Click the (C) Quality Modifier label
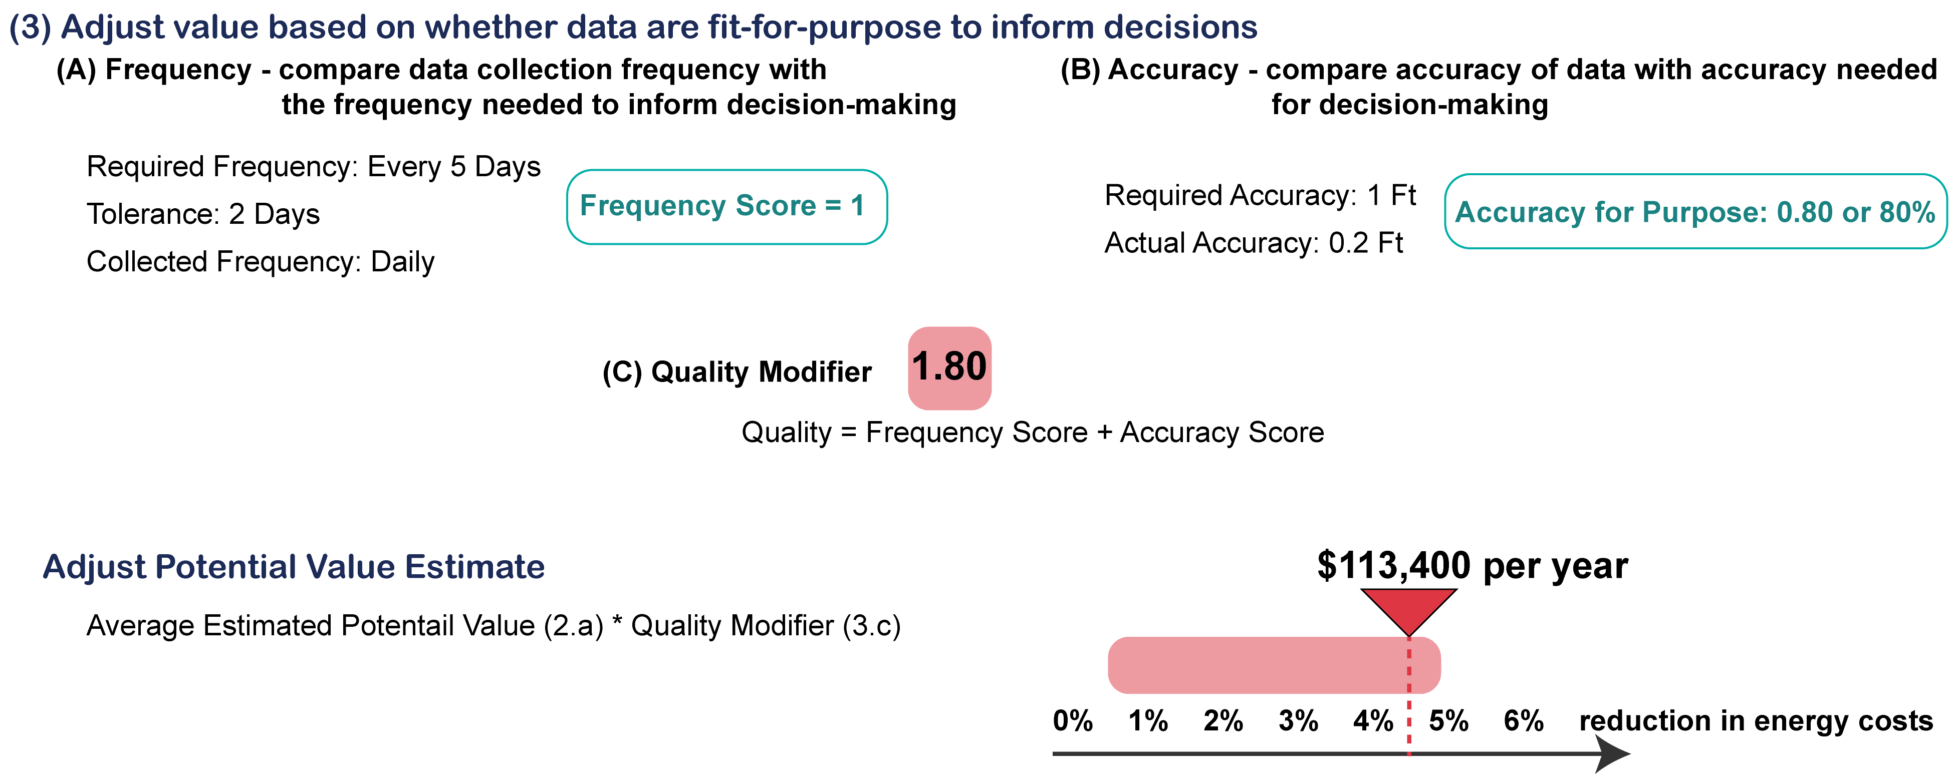 coord(737,372)
